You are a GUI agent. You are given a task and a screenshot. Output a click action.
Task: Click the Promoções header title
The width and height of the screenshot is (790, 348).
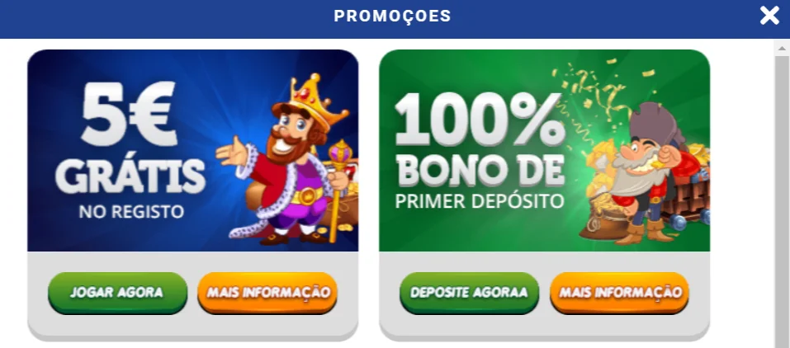[392, 16]
